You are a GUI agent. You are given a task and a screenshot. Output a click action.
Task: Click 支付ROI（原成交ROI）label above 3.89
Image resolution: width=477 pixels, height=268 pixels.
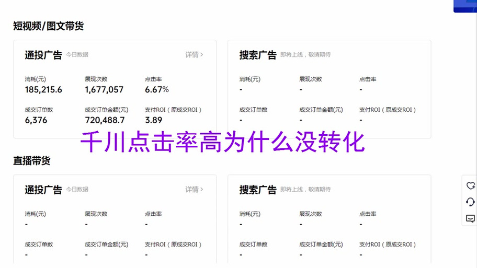coord(173,110)
